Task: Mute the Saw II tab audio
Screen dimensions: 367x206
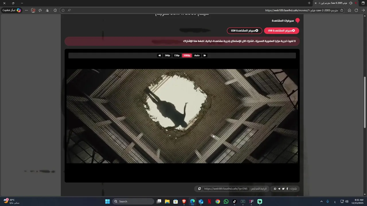Action: click(351, 3)
